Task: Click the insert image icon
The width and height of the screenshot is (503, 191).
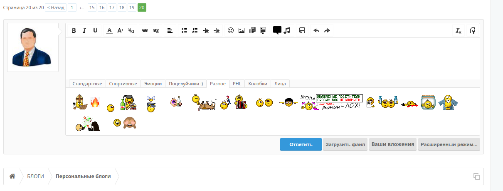Action: point(241,30)
